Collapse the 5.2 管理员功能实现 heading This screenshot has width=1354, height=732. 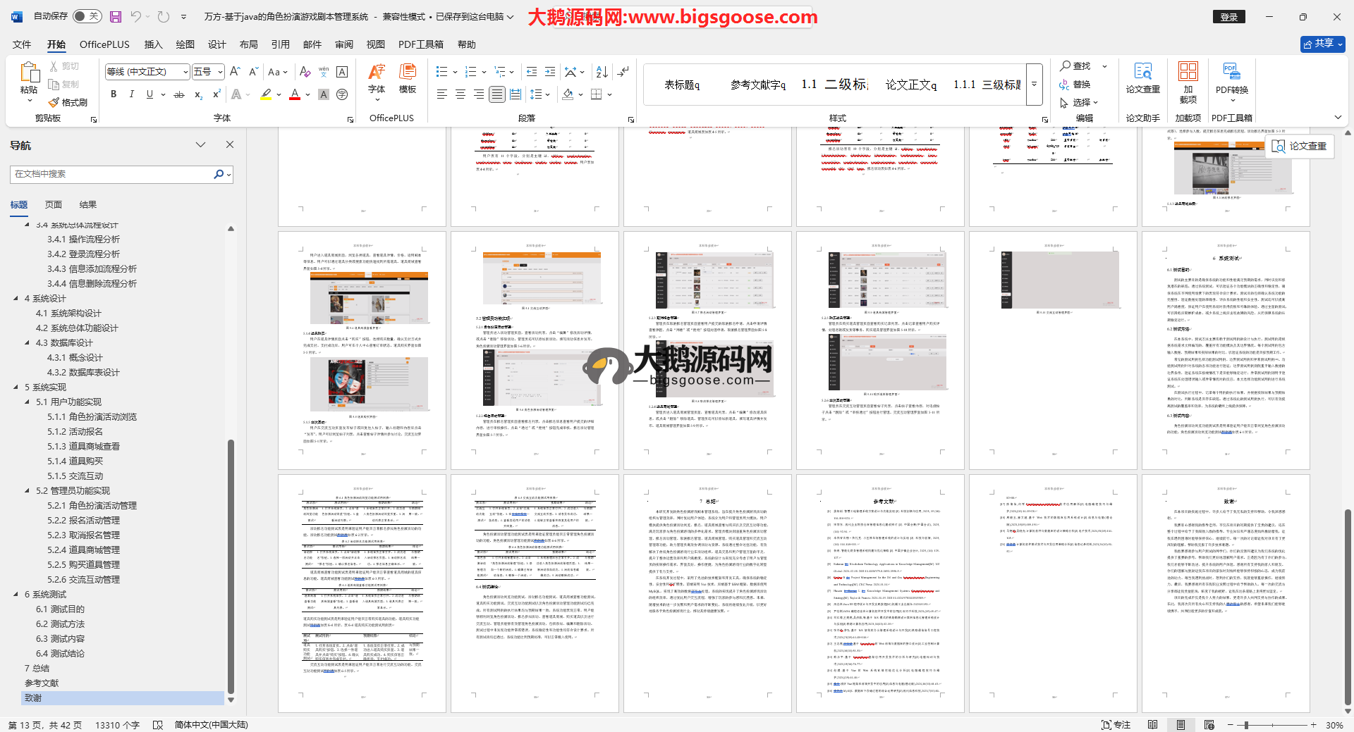click(x=28, y=490)
